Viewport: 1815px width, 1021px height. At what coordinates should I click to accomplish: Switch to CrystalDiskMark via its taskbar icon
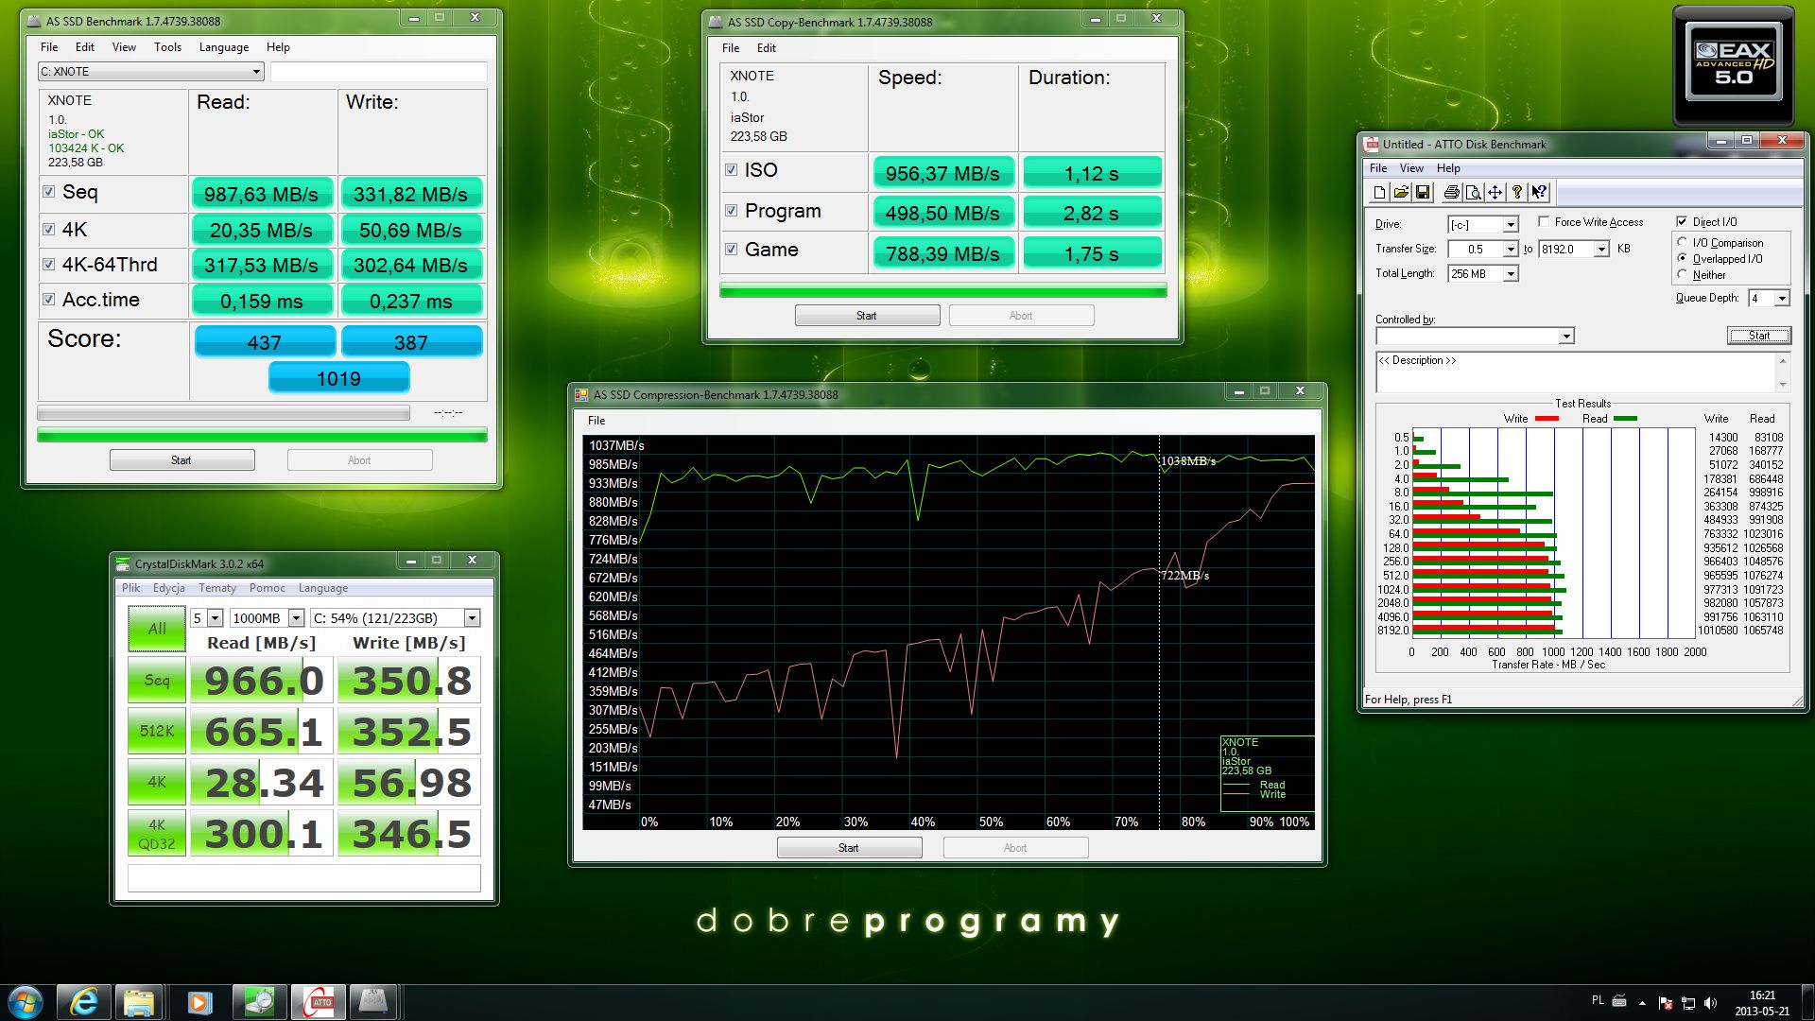click(x=259, y=1002)
